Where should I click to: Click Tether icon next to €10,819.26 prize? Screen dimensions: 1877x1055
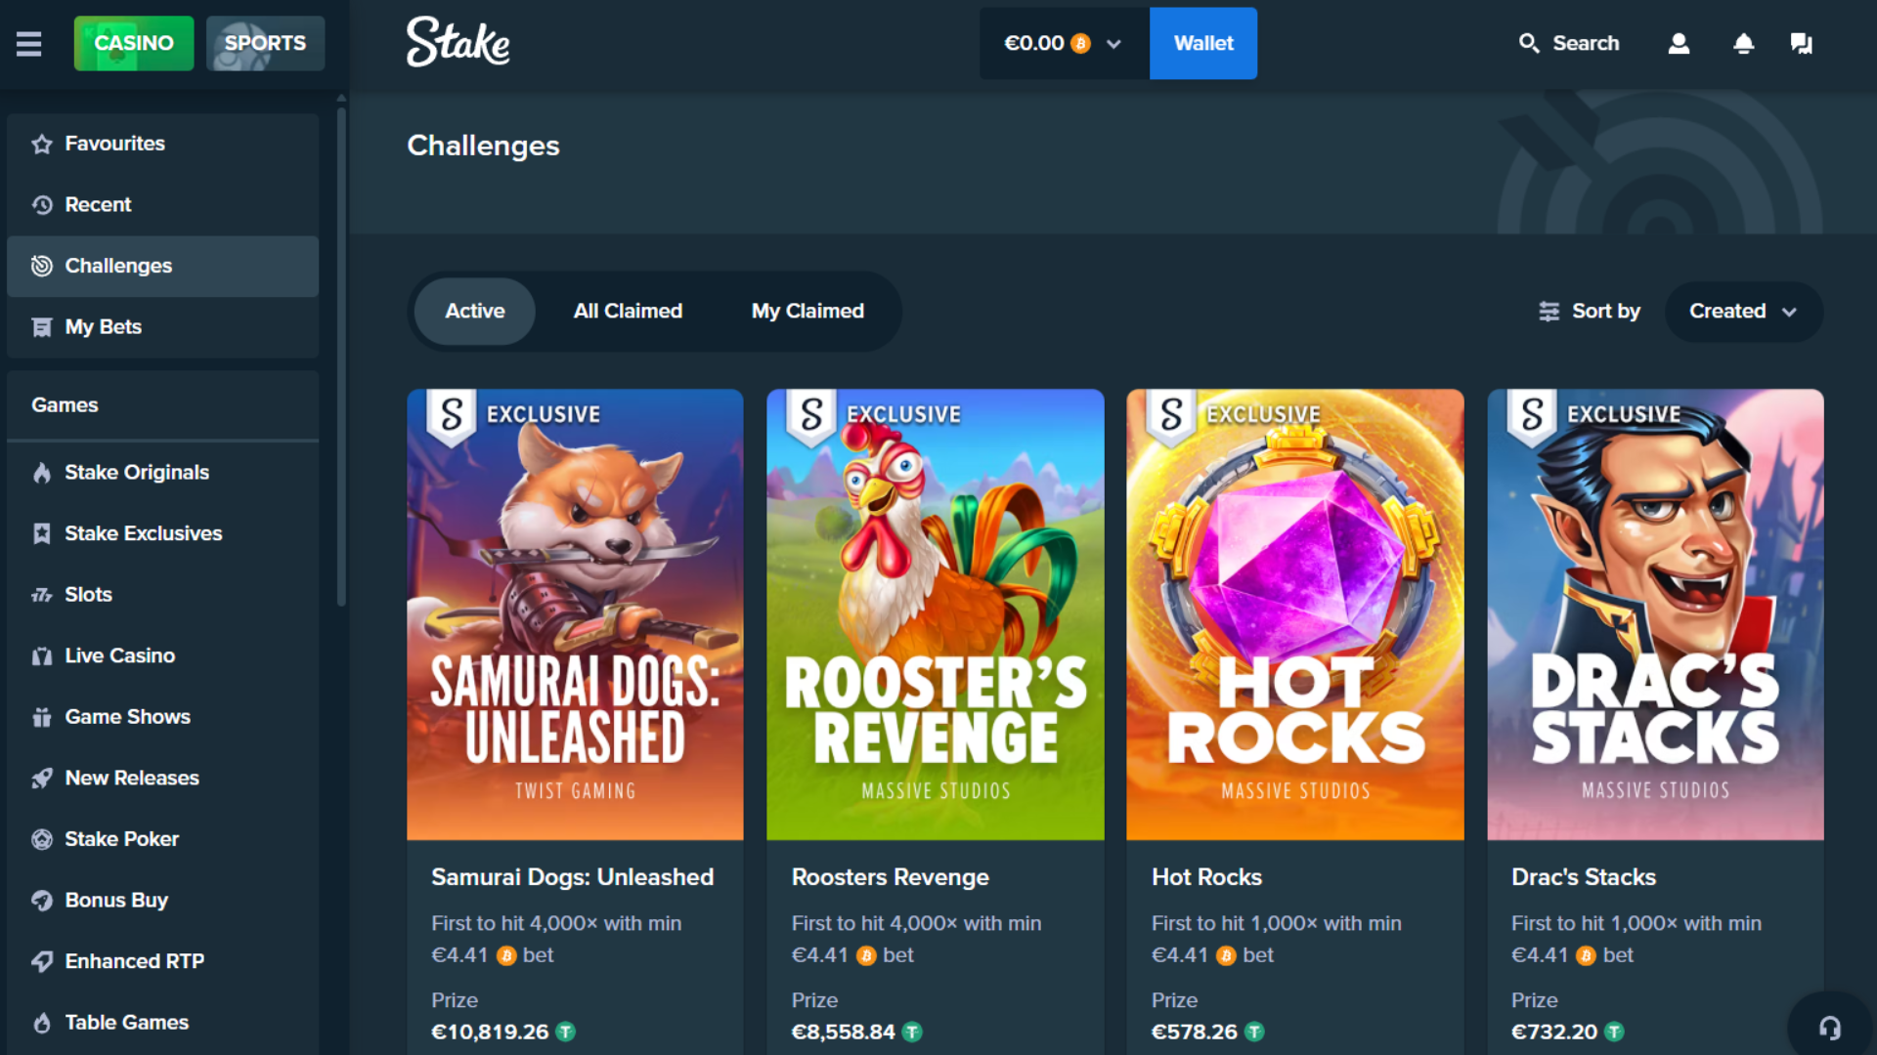(x=565, y=1032)
